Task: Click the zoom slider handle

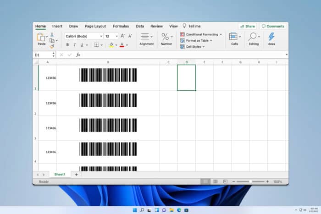Action: tap(250, 181)
